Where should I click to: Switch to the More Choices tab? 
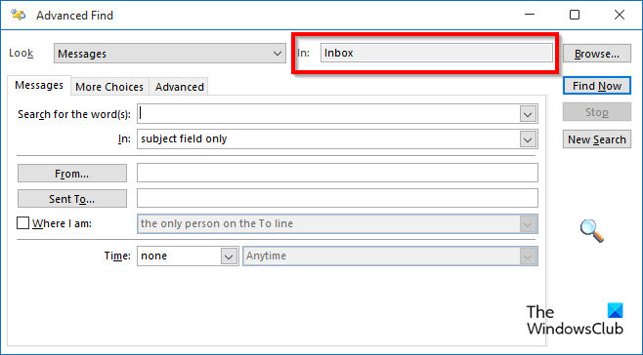(x=109, y=87)
